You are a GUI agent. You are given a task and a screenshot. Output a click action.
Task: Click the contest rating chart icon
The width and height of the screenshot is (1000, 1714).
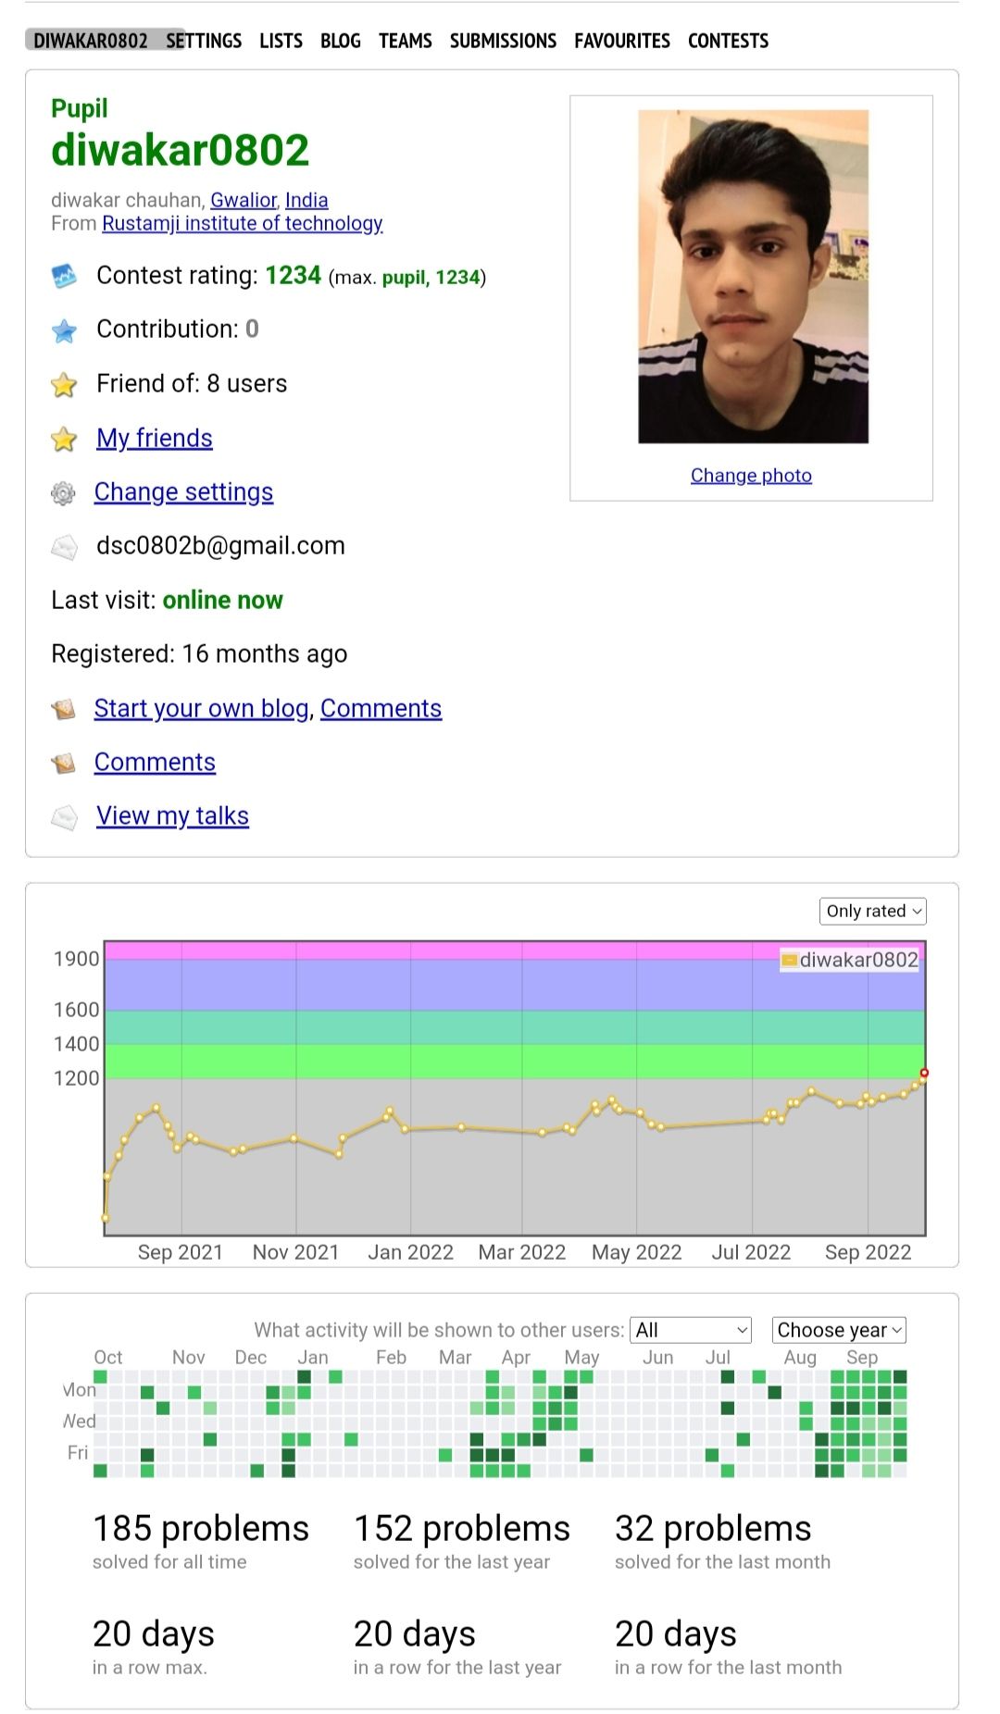coord(64,276)
